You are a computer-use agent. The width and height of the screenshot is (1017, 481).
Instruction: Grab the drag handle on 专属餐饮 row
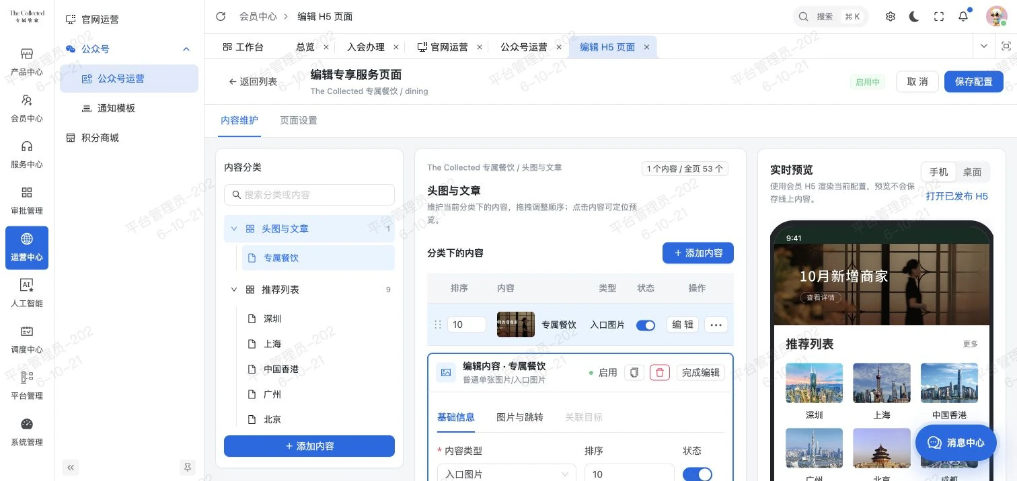point(438,324)
